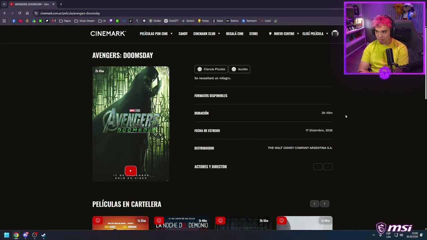View site information icon in address bar
This screenshot has width=427, height=240.
[36, 13]
